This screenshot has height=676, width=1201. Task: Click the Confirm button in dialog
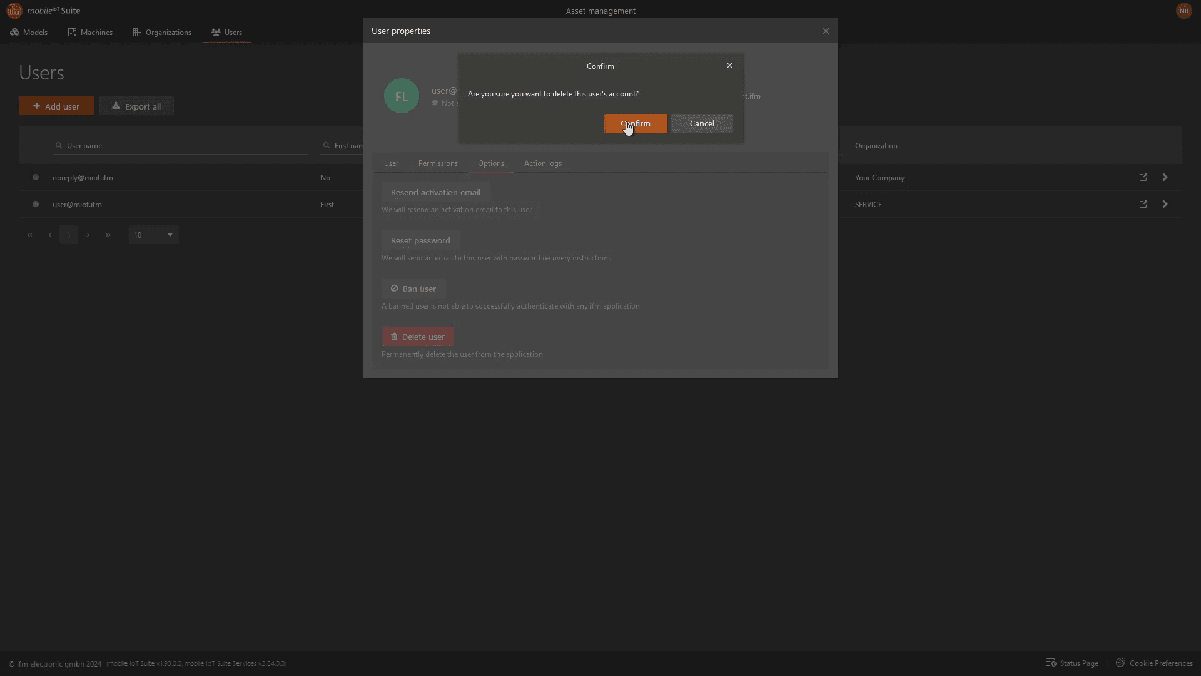635,123
